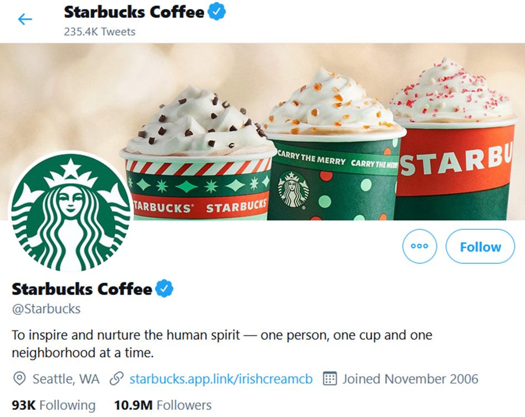The width and height of the screenshot is (525, 417).
Task: Click the back arrow icon
Action: tap(25, 19)
